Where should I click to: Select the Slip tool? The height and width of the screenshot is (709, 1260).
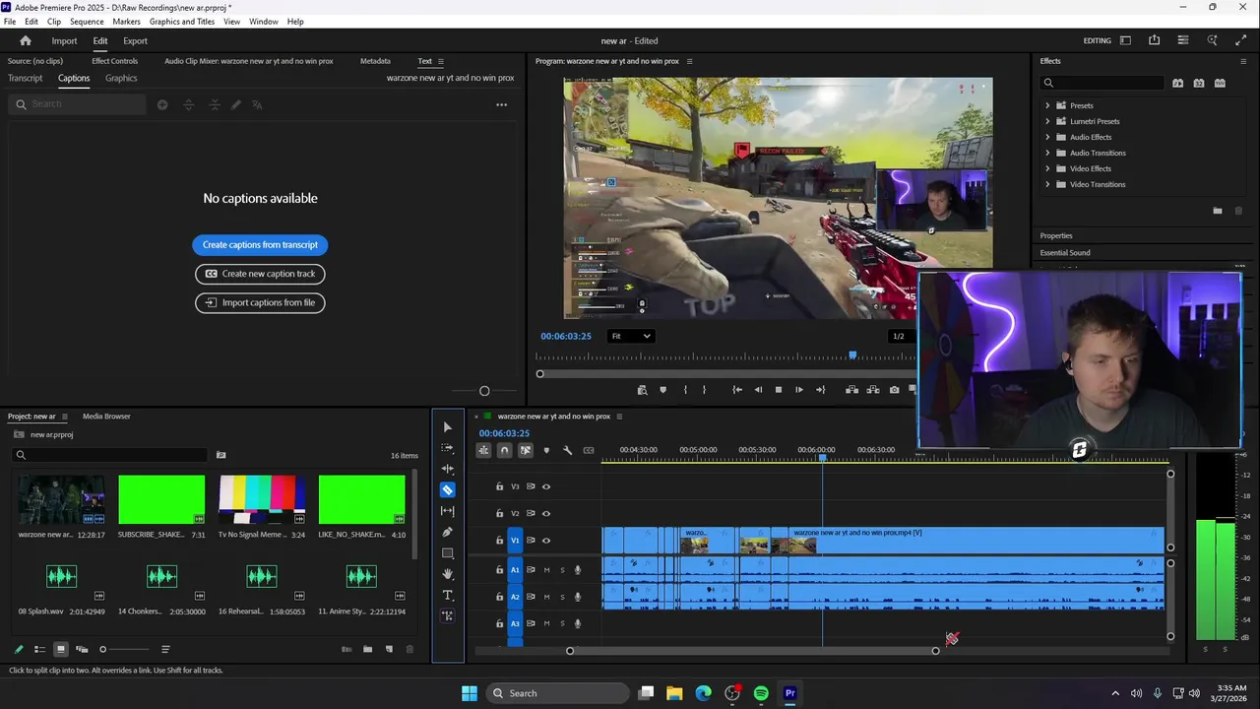click(x=448, y=511)
